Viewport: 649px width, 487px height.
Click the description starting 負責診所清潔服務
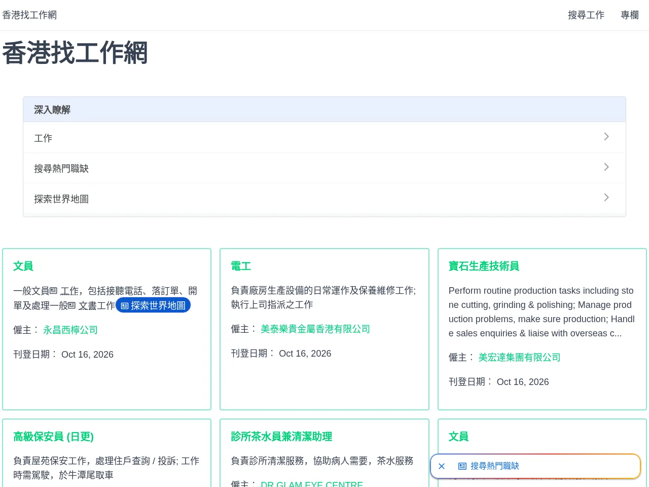[322, 461]
